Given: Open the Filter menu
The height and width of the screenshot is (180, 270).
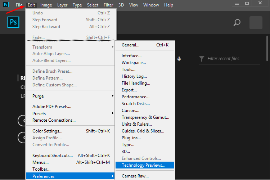Looking at the screenshot, I should coord(108,5).
